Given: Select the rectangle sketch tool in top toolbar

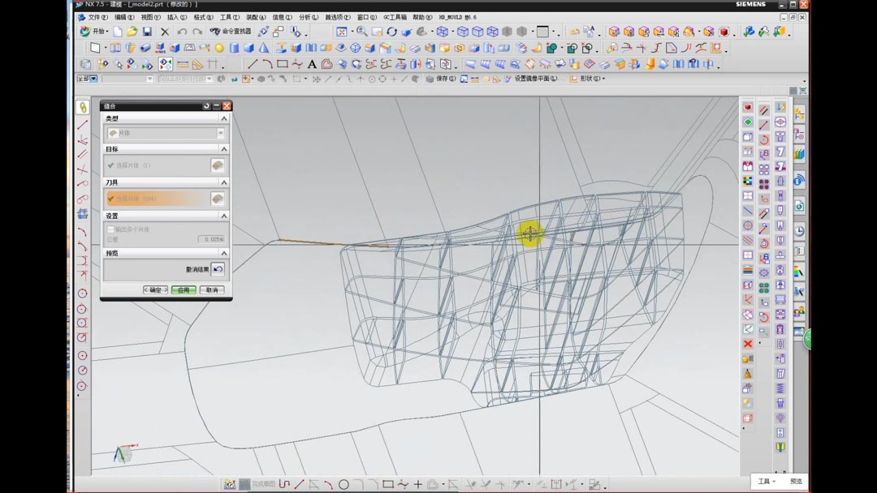Looking at the screenshot, I should tap(282, 64).
